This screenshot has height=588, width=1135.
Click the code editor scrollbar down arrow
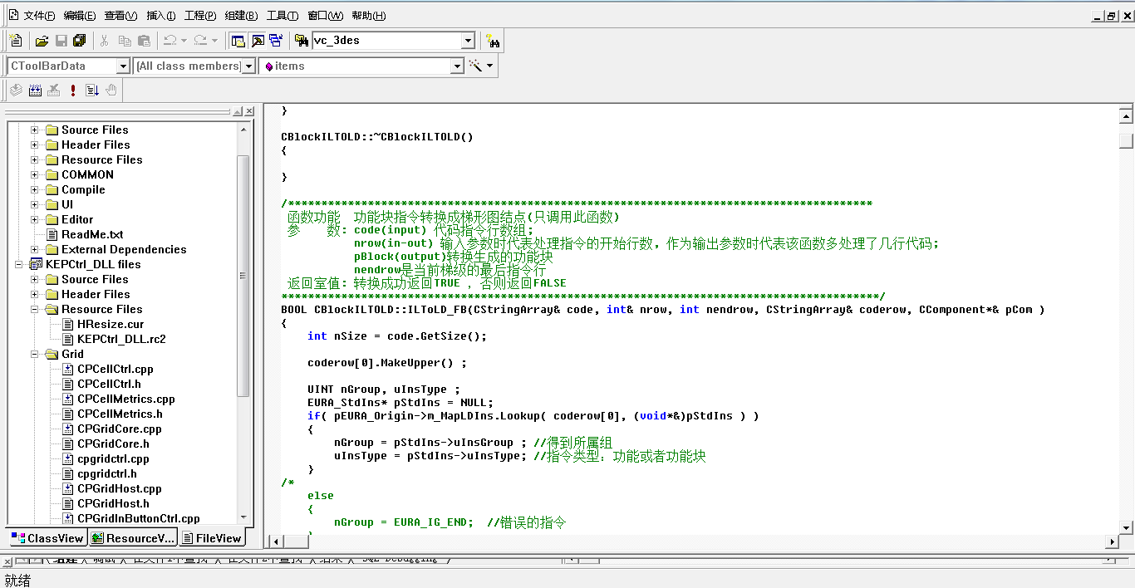point(1126,527)
